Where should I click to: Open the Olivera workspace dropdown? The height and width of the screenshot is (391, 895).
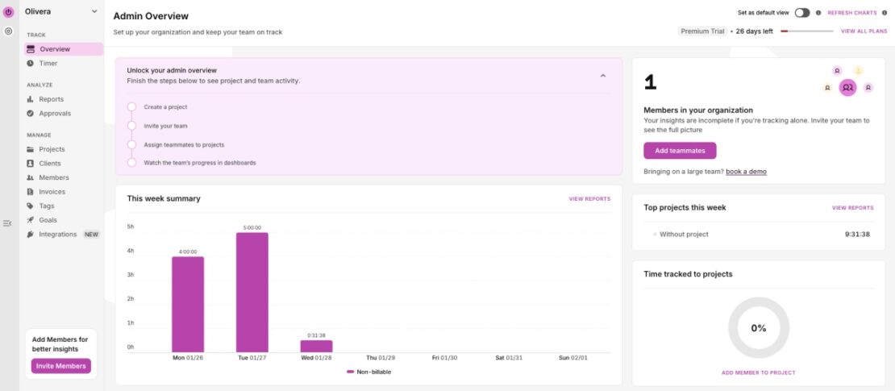(61, 11)
